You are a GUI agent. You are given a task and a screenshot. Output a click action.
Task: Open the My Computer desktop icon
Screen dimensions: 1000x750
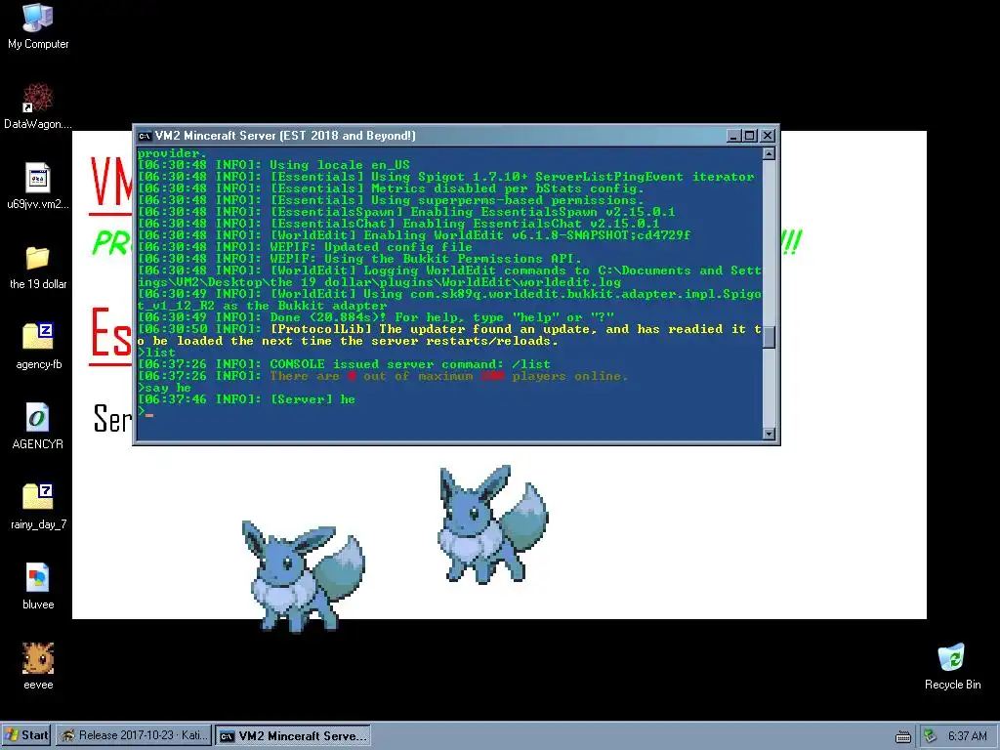pyautogui.click(x=38, y=26)
